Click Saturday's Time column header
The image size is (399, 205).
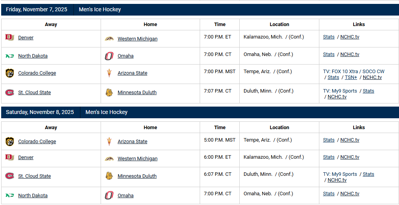click(220, 127)
